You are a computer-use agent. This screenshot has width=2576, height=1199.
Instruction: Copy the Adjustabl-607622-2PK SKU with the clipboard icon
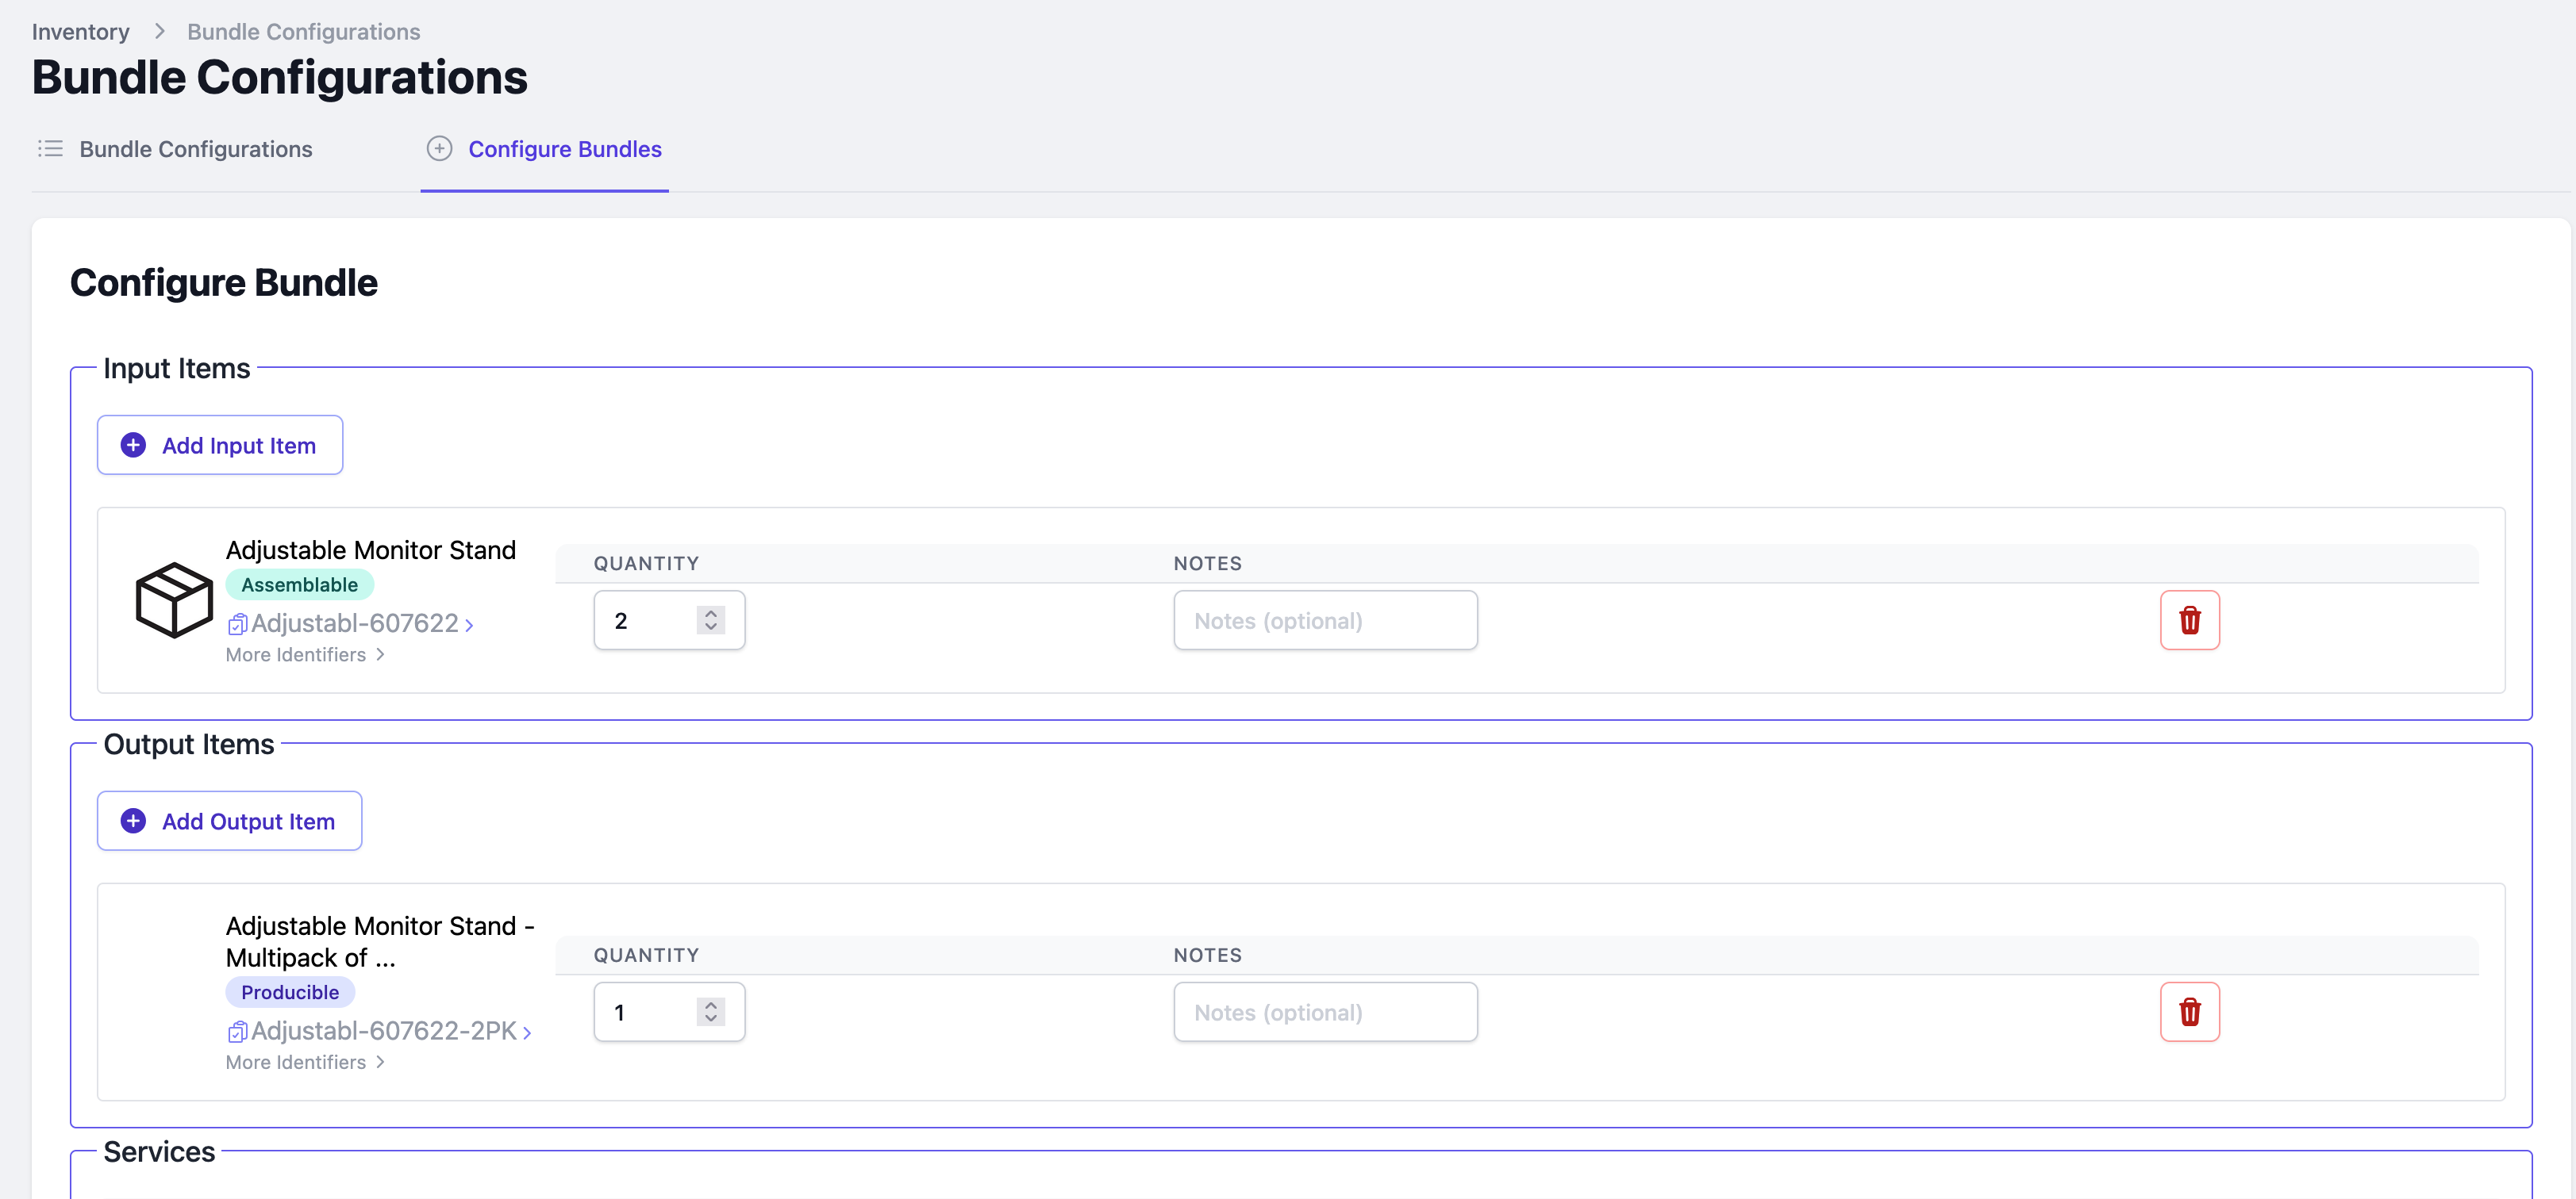point(237,1032)
